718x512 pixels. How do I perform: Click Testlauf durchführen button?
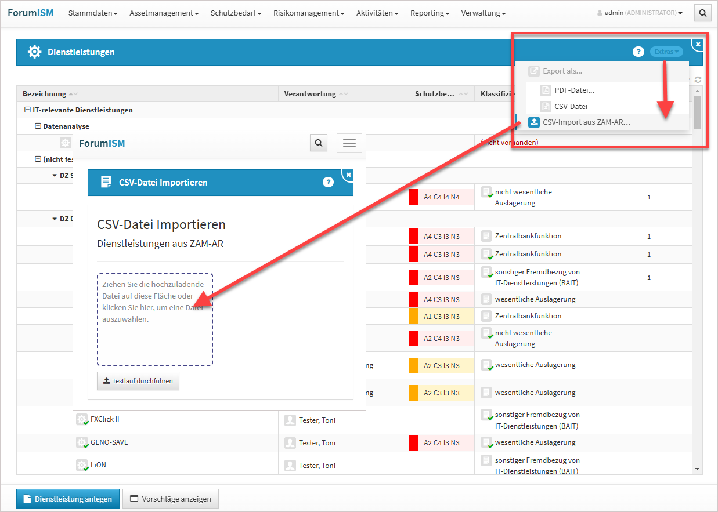pyautogui.click(x=138, y=381)
